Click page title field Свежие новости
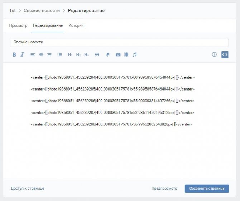Image resolution: width=240 pixels, height=201 pixels. click(x=119, y=42)
